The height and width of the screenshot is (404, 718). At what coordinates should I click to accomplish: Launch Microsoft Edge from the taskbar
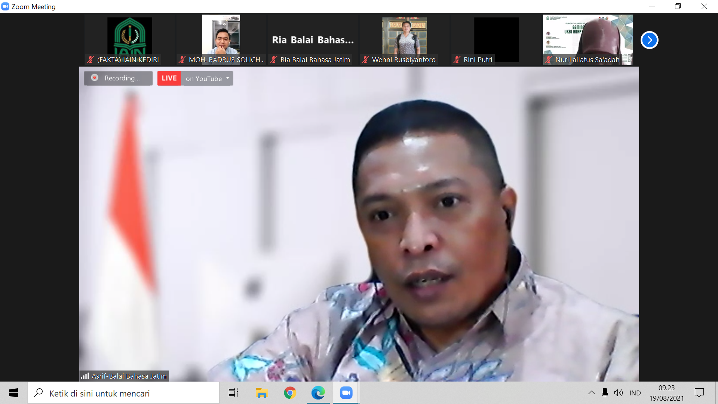click(318, 393)
